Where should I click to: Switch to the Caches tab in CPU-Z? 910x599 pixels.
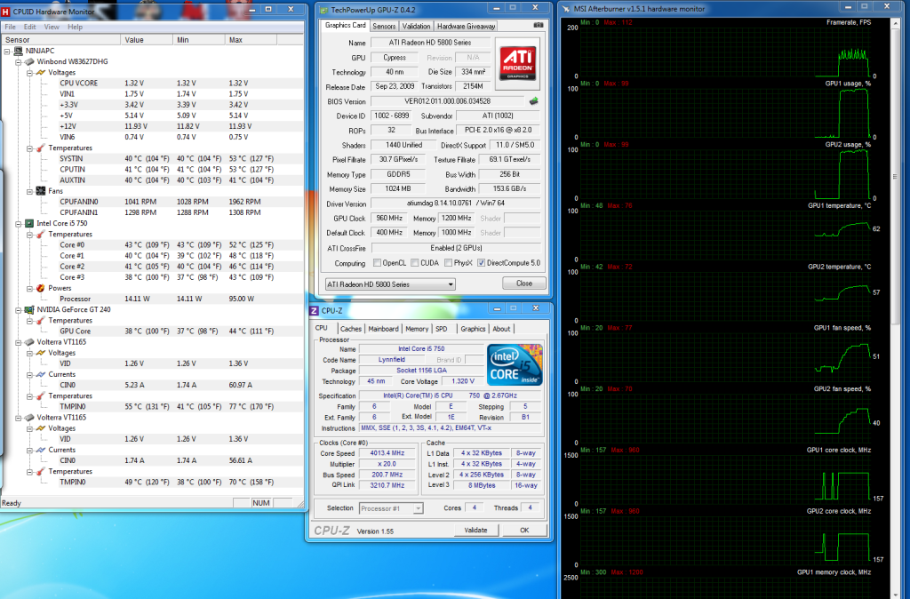[x=350, y=329]
